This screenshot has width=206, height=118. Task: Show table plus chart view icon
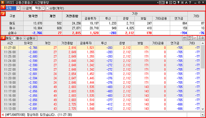coord(190,38)
